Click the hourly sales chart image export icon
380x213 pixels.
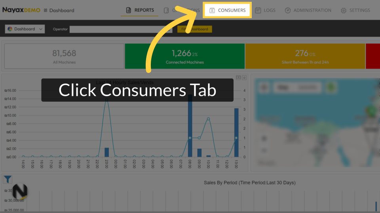pyautogui.click(x=238, y=78)
